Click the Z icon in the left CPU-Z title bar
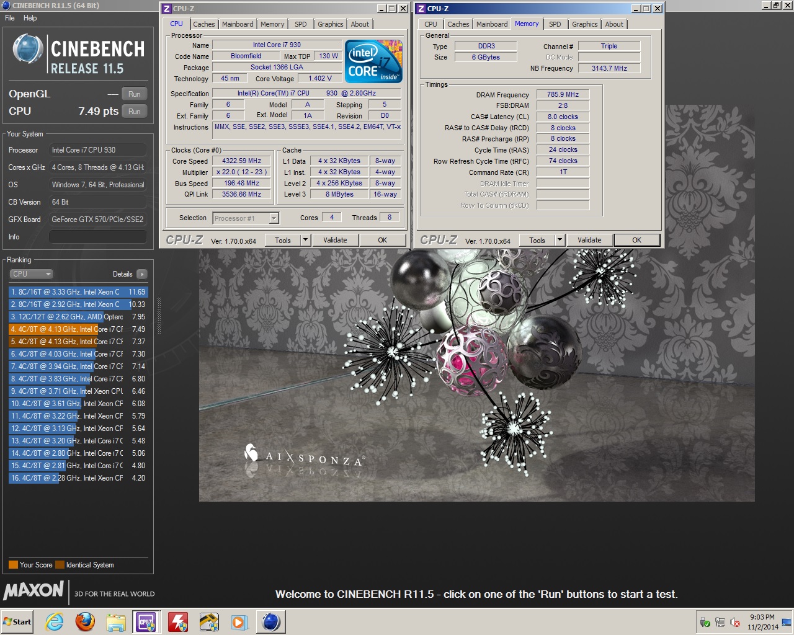 [167, 9]
